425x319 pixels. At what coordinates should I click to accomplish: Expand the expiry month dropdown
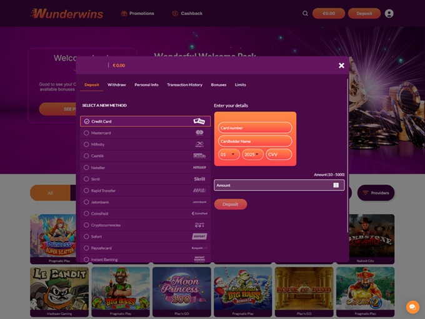tap(229, 154)
